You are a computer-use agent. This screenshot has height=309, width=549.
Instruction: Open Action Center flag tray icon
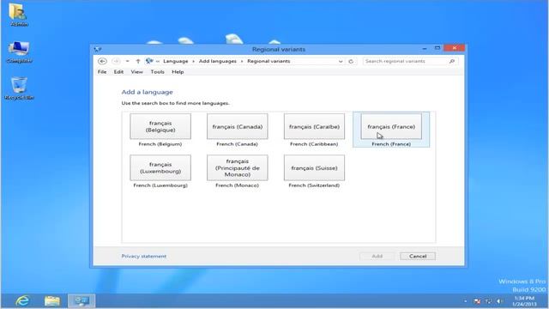tap(477, 301)
